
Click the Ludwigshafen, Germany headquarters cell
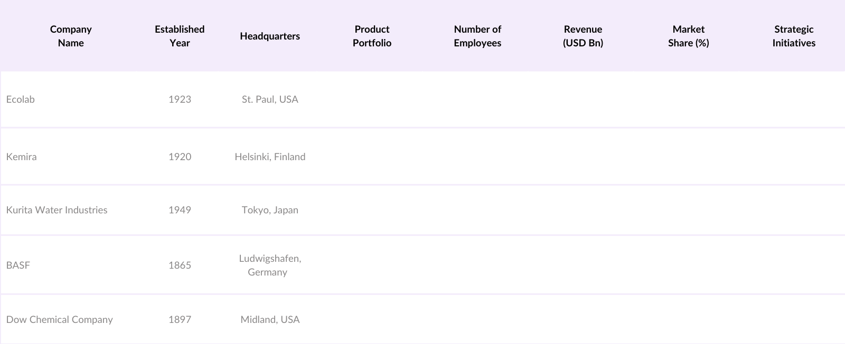[269, 265]
